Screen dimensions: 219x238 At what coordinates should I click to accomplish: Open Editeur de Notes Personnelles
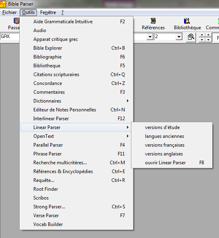[x=77, y=110]
